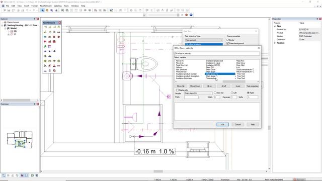Collapse the Pipe section in Properties
Screen dimensions: 322x181
[x=275, y=26]
